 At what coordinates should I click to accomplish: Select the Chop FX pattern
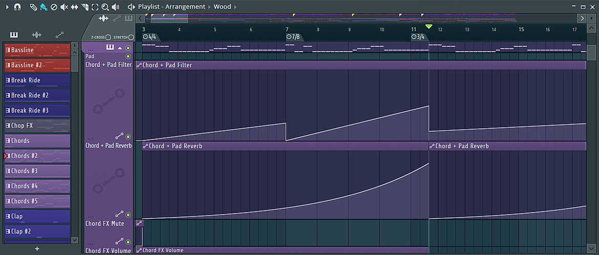(x=37, y=125)
